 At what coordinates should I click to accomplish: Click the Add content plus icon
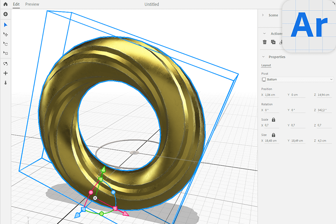(5, 14)
